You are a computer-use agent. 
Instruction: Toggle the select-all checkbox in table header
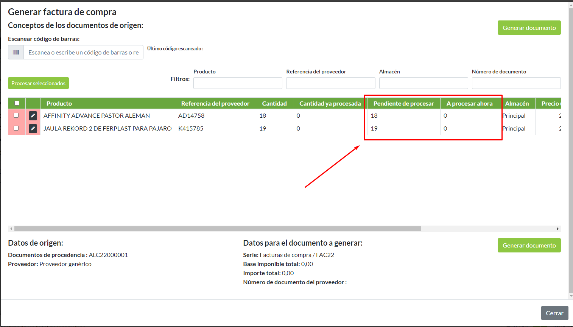17,103
